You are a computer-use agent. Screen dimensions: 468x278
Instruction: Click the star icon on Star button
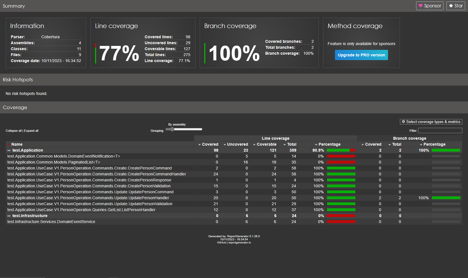451,6
